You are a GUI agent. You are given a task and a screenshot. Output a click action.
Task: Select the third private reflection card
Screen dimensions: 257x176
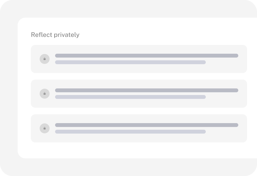click(x=139, y=128)
